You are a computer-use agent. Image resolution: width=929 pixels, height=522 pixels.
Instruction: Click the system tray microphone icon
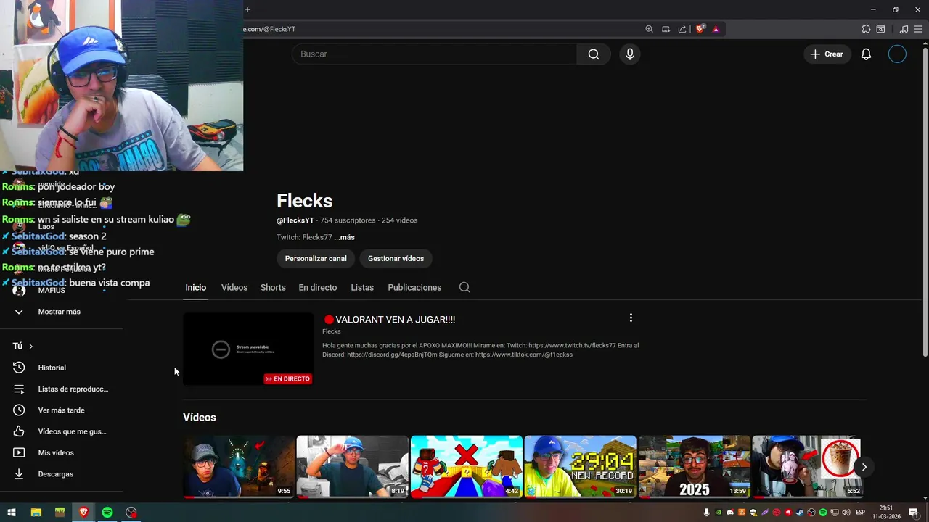706,513
